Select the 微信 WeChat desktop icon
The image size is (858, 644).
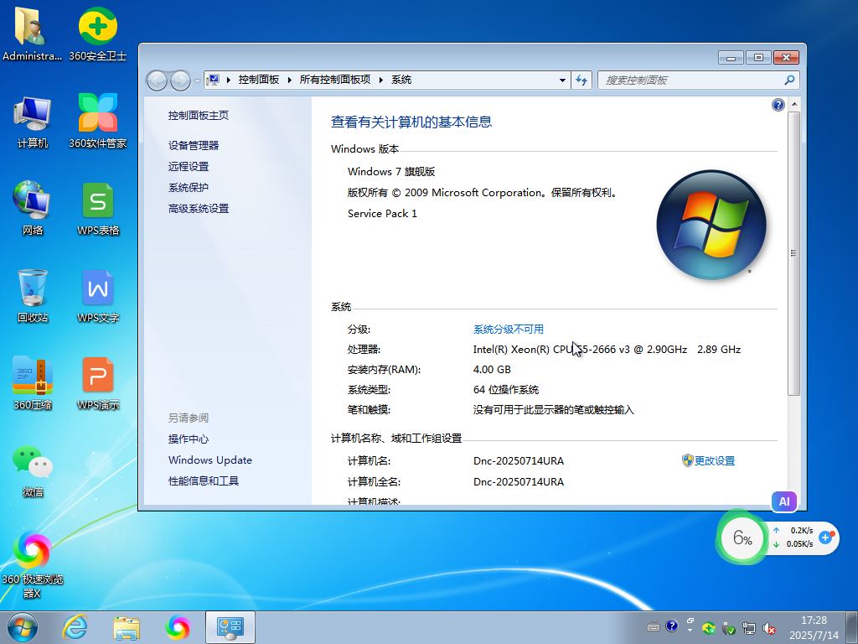tap(33, 470)
